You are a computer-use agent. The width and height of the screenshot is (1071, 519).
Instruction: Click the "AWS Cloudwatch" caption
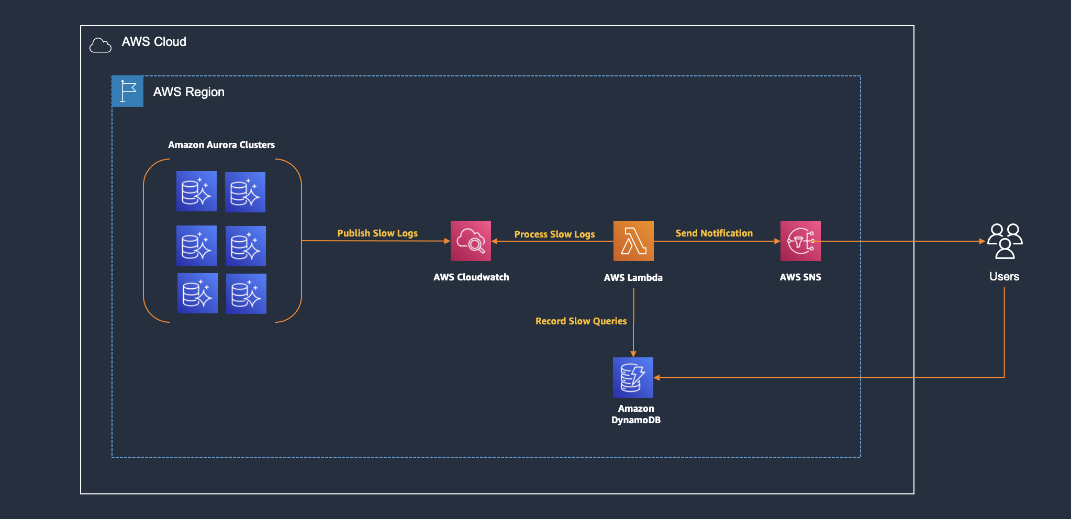pyautogui.click(x=471, y=277)
